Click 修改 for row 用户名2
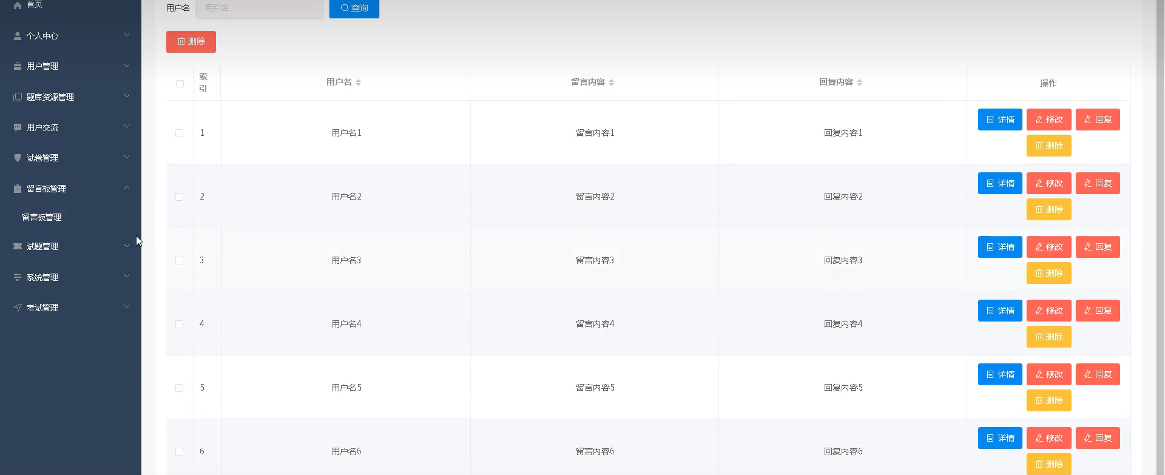1165x475 pixels. [1049, 183]
